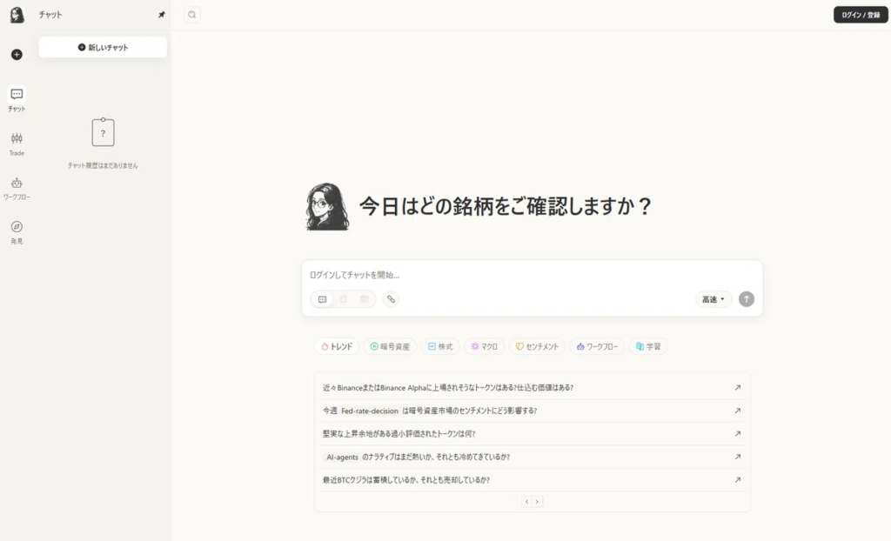This screenshot has width=891, height=541.
Task: Click the pin icon in chat panel header
Action: [161, 15]
